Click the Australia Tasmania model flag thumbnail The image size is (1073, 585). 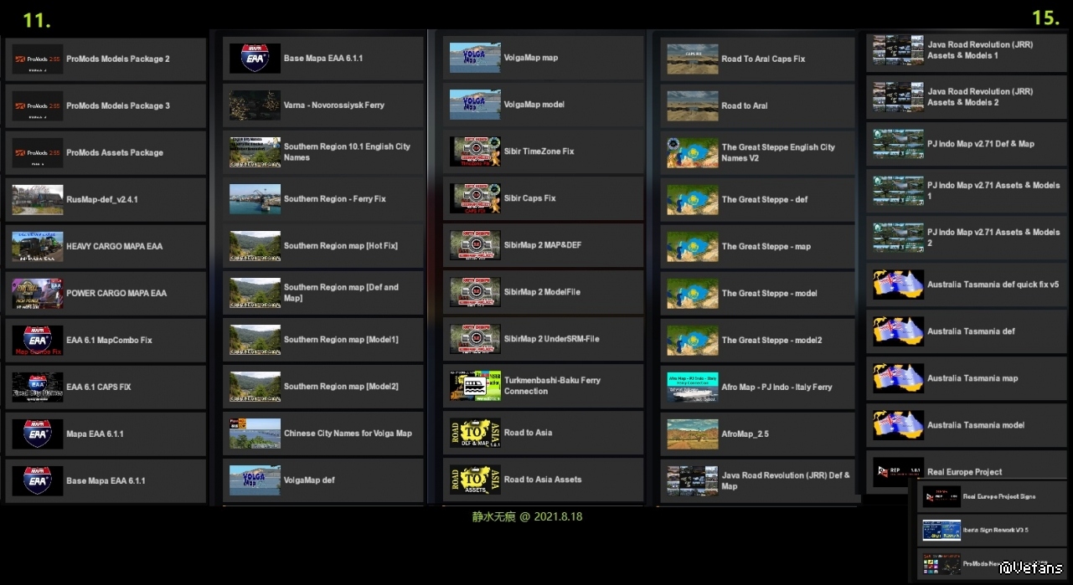point(898,425)
